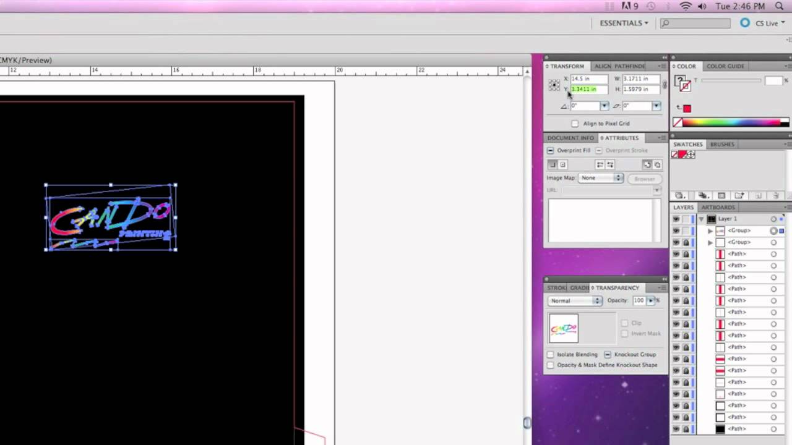The image size is (792, 445).
Task: Expand the first <Group> with logo thumbnail
Action: coord(710,231)
